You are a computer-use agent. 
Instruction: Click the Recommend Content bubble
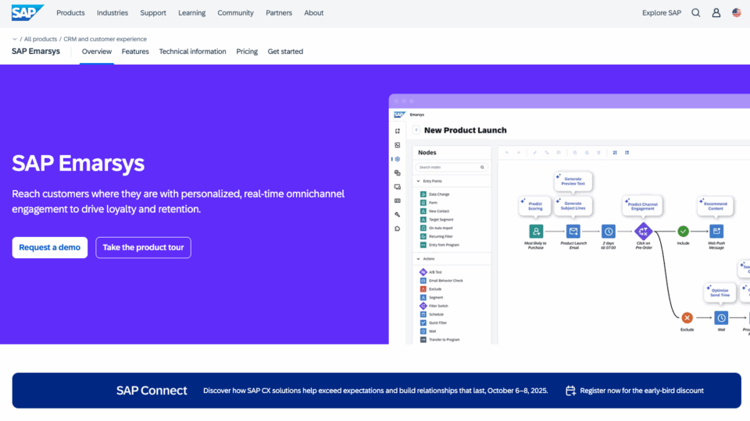(715, 206)
